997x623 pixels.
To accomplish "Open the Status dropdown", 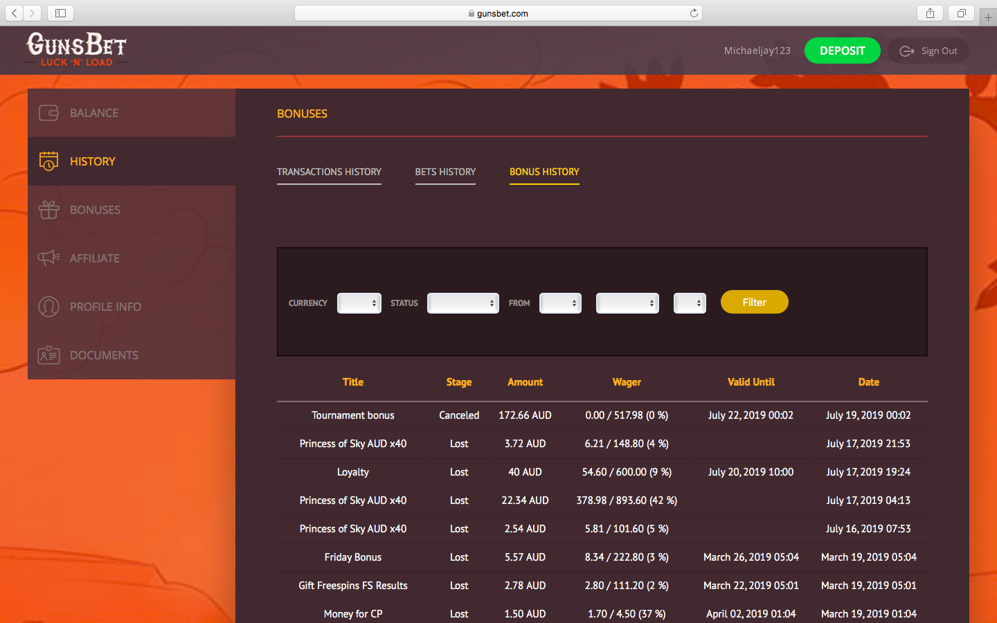I will point(463,303).
